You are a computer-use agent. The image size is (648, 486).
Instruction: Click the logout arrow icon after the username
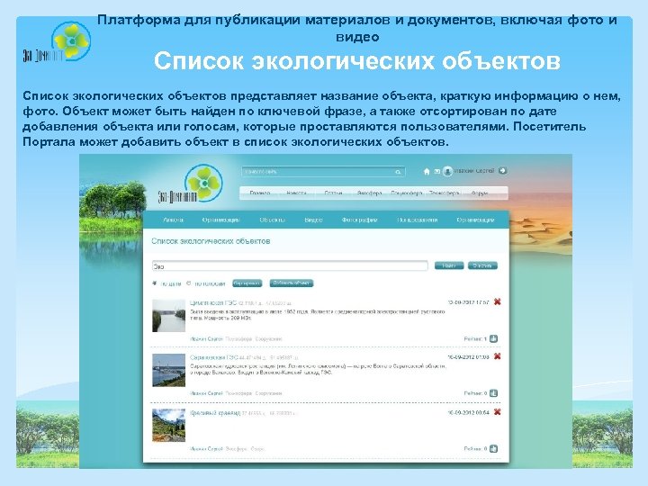pos(502,170)
